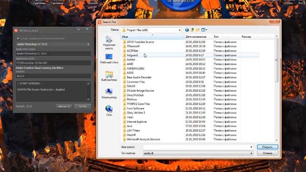
Task: Sort by the Тип column header
Action: point(226,37)
